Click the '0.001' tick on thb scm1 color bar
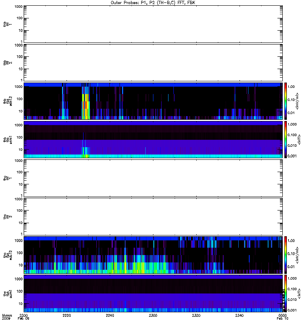This screenshot has width=306, height=327. (292, 156)
